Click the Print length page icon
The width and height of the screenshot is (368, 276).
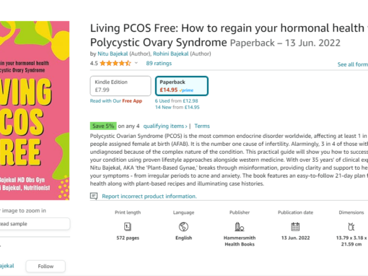[128, 227]
